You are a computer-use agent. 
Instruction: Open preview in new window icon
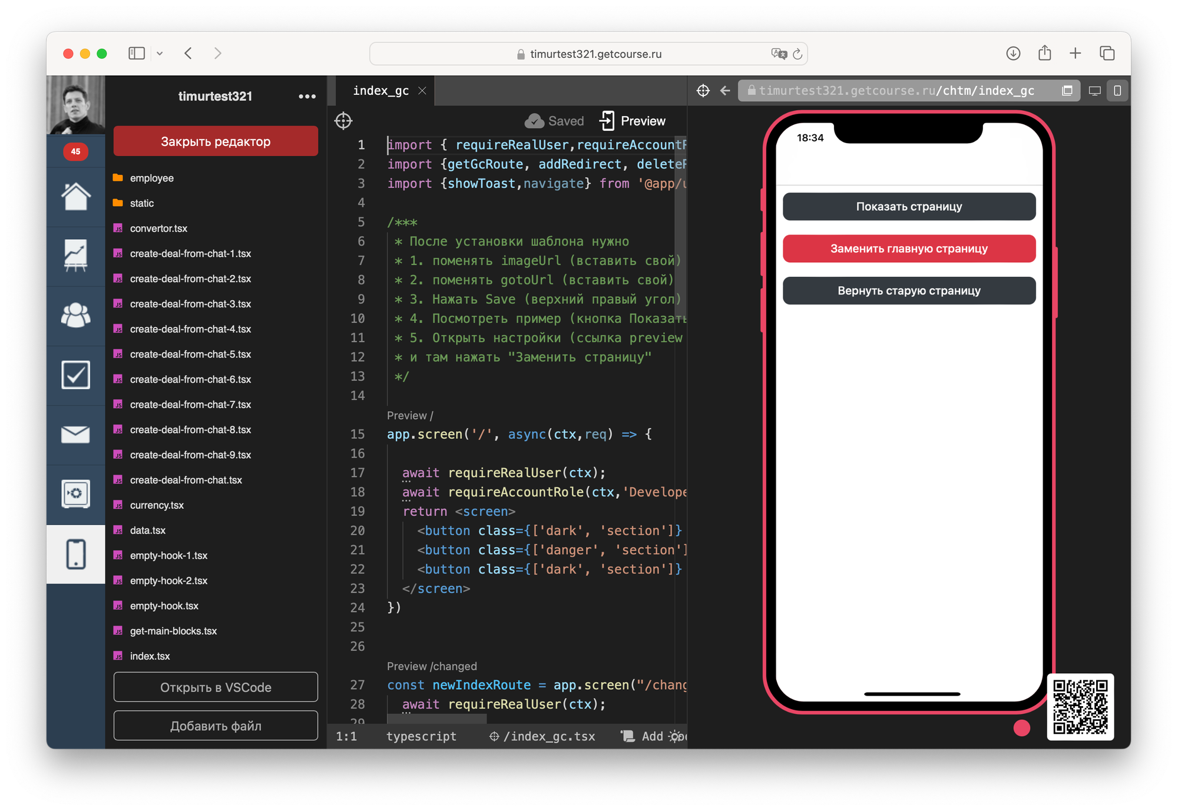point(1067,91)
